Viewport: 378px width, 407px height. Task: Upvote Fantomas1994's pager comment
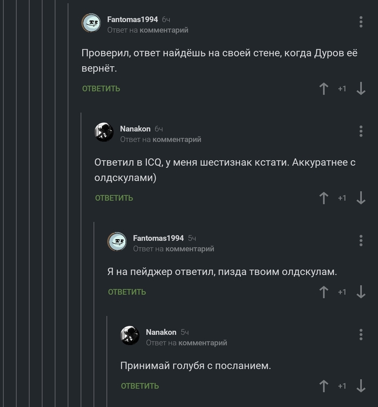tap(324, 292)
